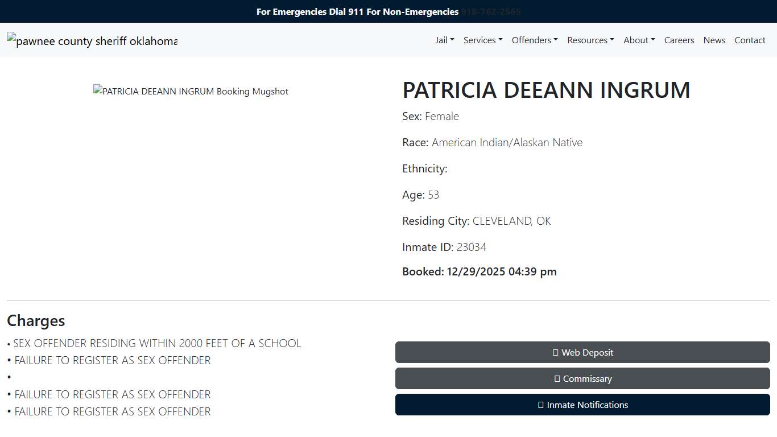Select the Careers menu item

coord(679,40)
